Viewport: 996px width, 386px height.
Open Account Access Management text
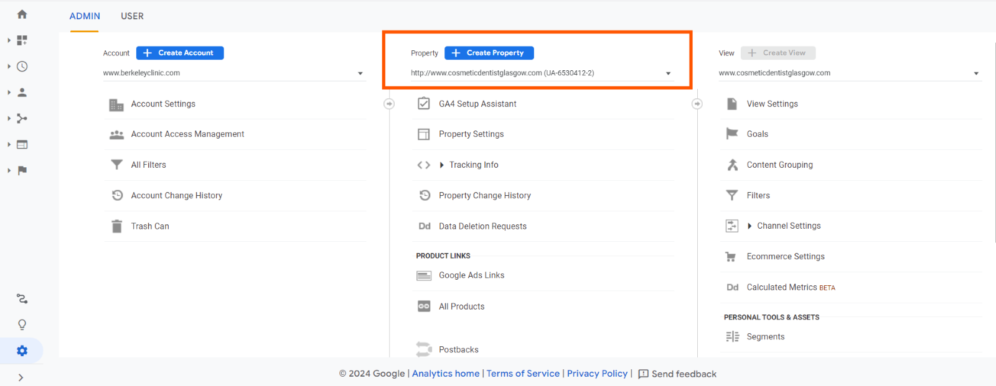point(187,134)
